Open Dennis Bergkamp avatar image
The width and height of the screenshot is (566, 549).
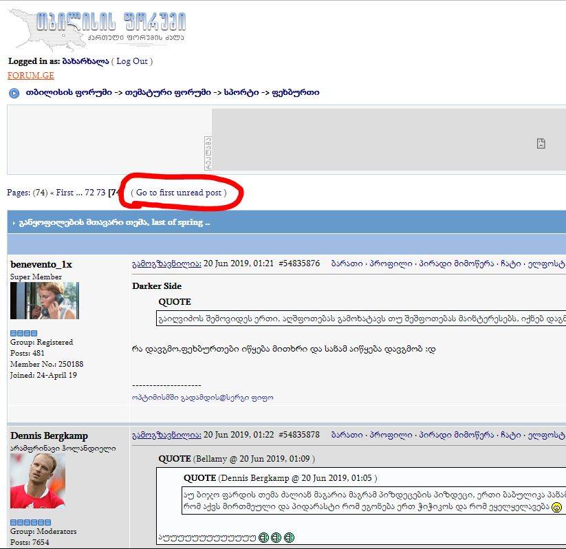(x=38, y=481)
